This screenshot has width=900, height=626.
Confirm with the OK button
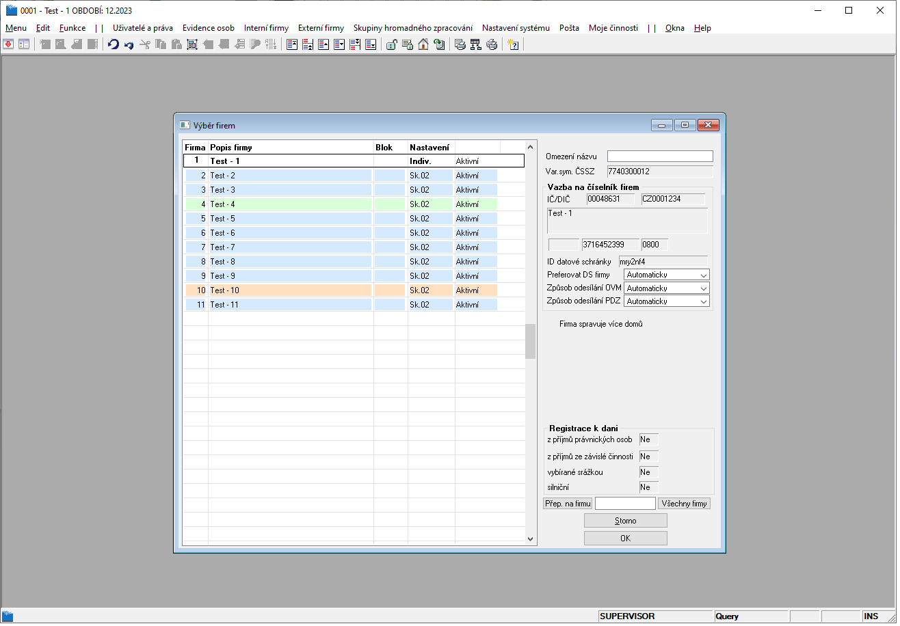(626, 538)
